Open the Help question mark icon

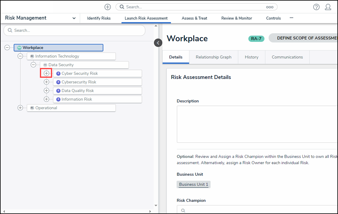coord(316,7)
